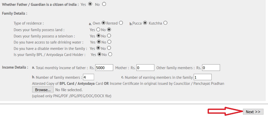Select No for BPL / Antyodaya Card Holder
Image resolution: width=268 pixels, height=118 pixels.
110,54
